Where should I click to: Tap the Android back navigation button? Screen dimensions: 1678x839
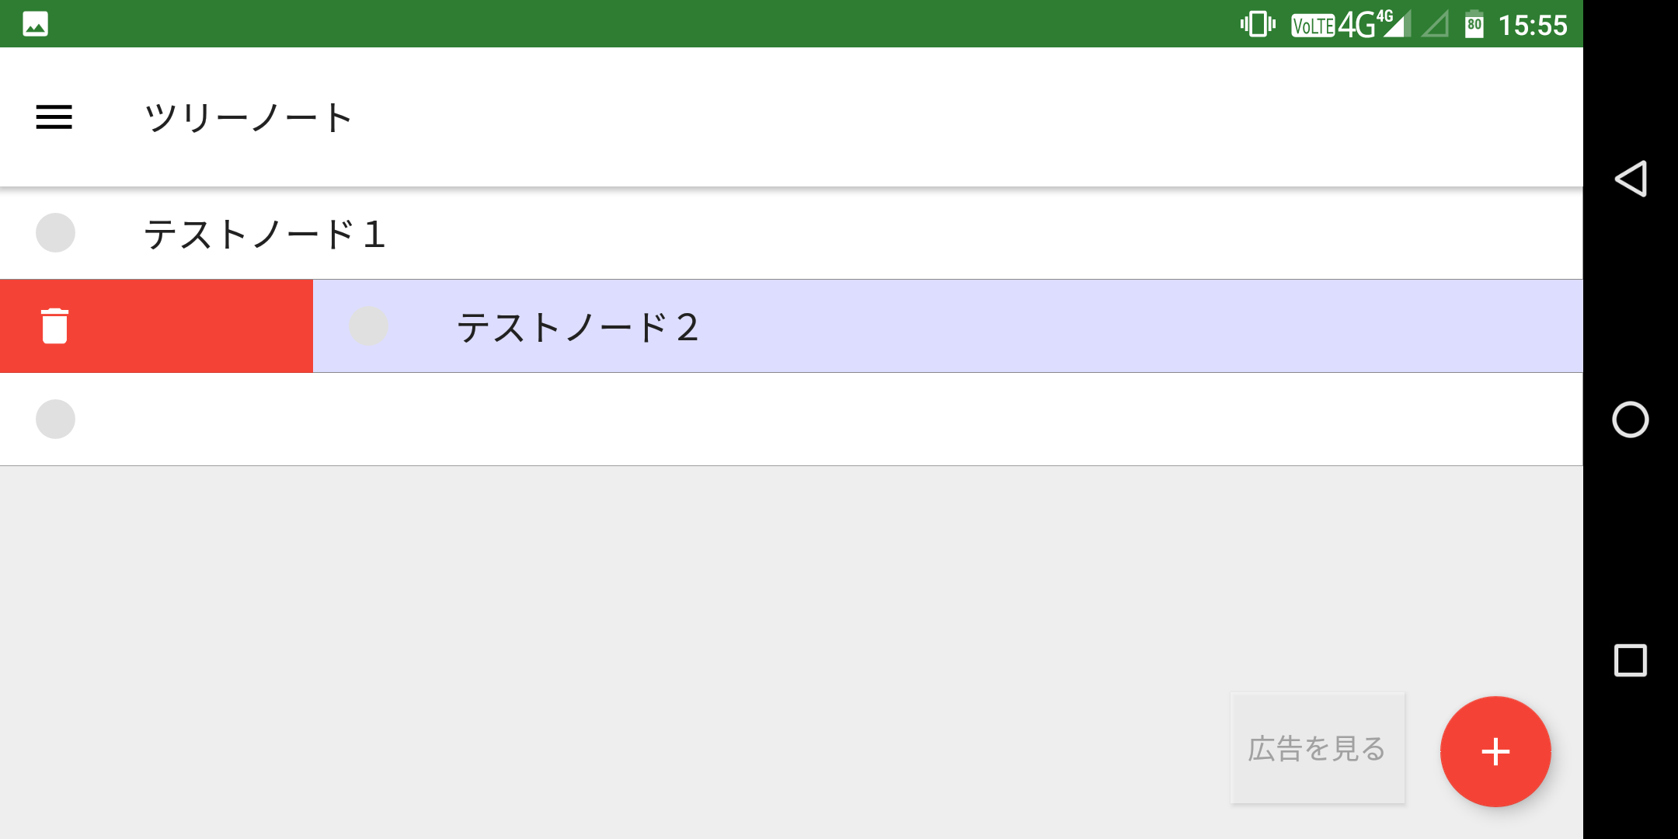1631,179
